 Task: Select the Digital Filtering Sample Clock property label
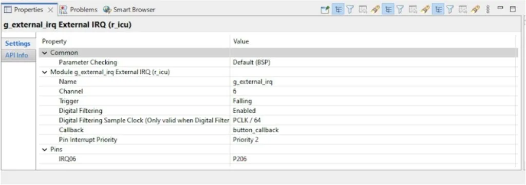click(144, 120)
